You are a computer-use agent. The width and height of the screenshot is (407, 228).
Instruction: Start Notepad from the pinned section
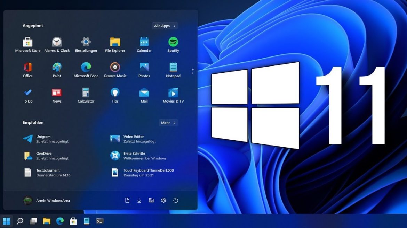click(x=173, y=69)
